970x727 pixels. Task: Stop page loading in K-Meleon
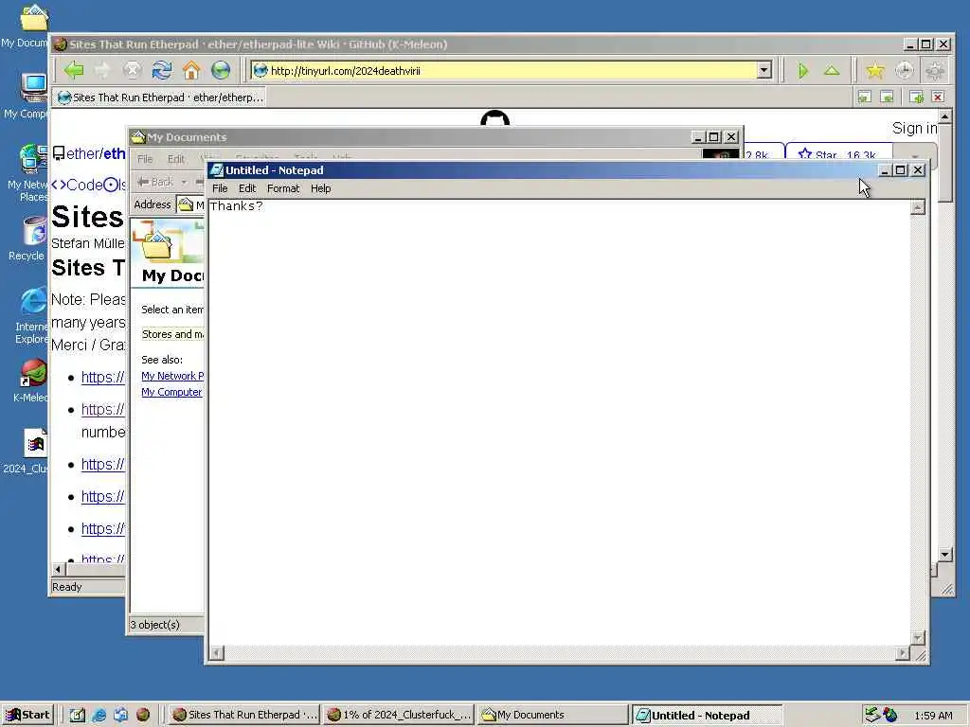point(133,70)
